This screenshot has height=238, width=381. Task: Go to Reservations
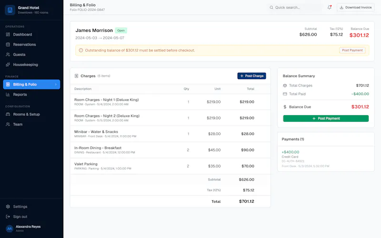click(31, 44)
